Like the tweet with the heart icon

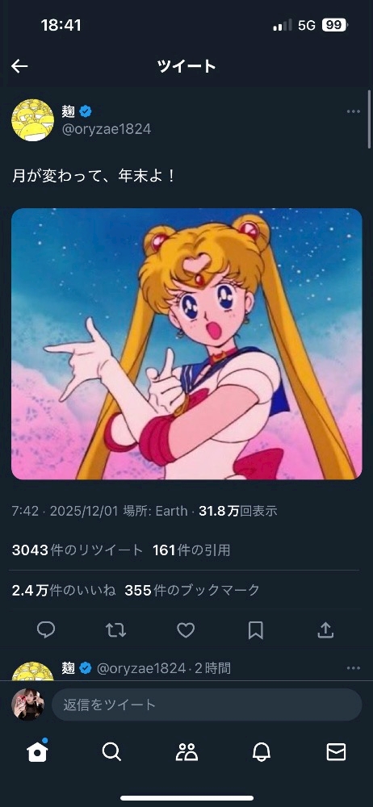pyautogui.click(x=186, y=630)
